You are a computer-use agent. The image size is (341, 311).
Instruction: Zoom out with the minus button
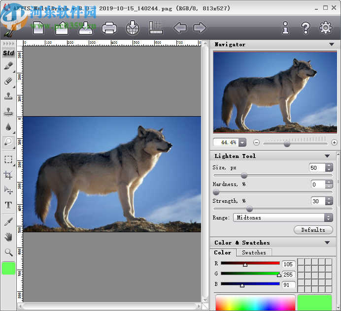[x=256, y=143]
